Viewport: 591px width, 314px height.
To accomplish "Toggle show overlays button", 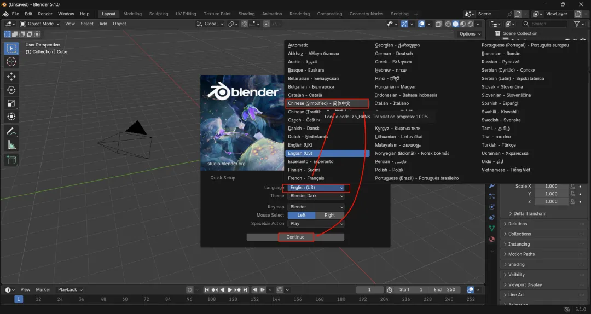I will tap(421, 24).
